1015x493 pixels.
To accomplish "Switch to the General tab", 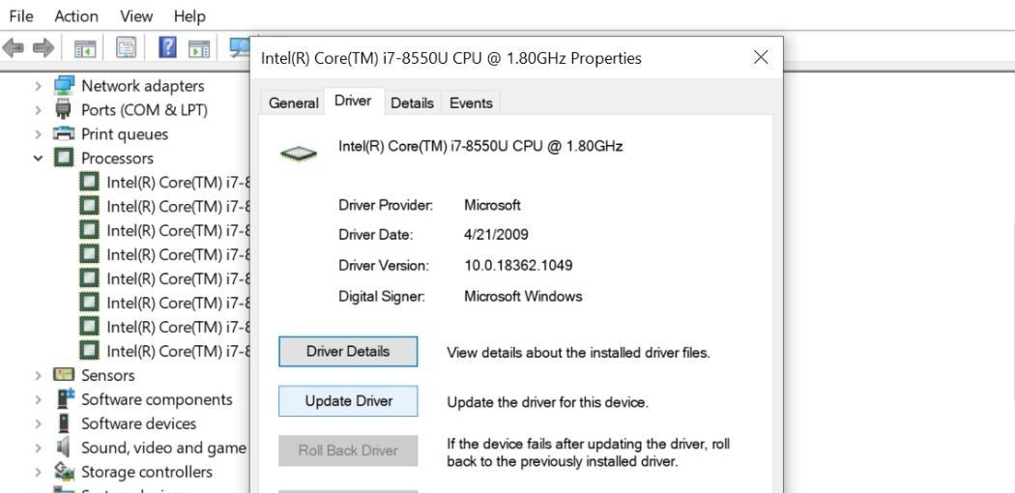I will [293, 102].
